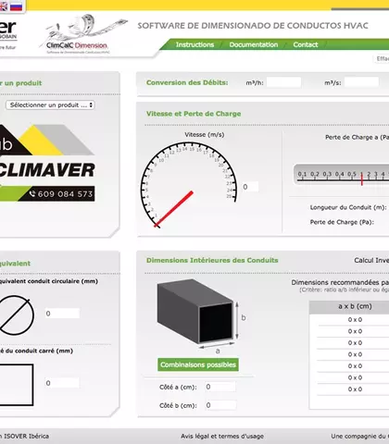Screen dimensions: 389x444
Task: Click the square duct icon
Action: coord(17,385)
